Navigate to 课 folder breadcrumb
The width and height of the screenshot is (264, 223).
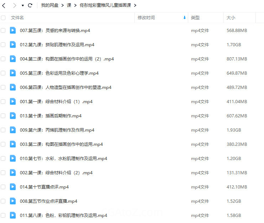[x=69, y=5]
